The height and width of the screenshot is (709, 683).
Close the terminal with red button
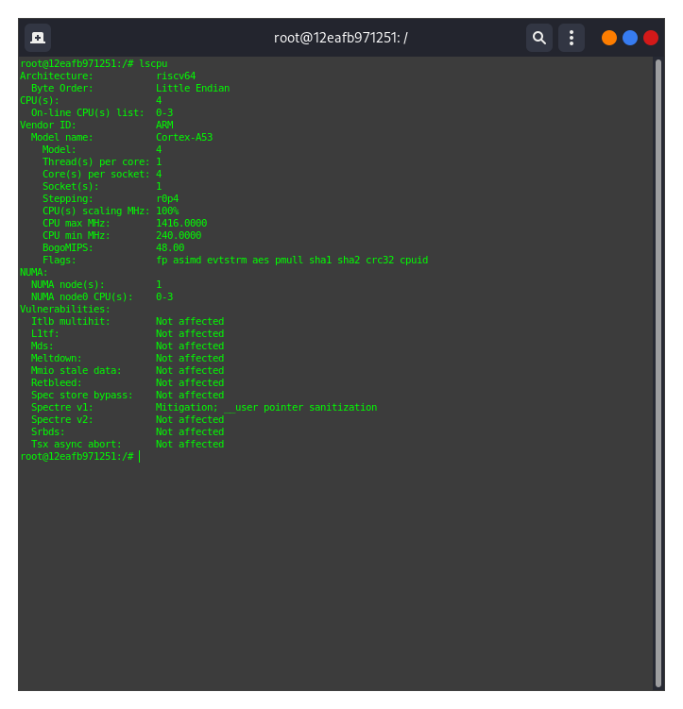tap(651, 38)
